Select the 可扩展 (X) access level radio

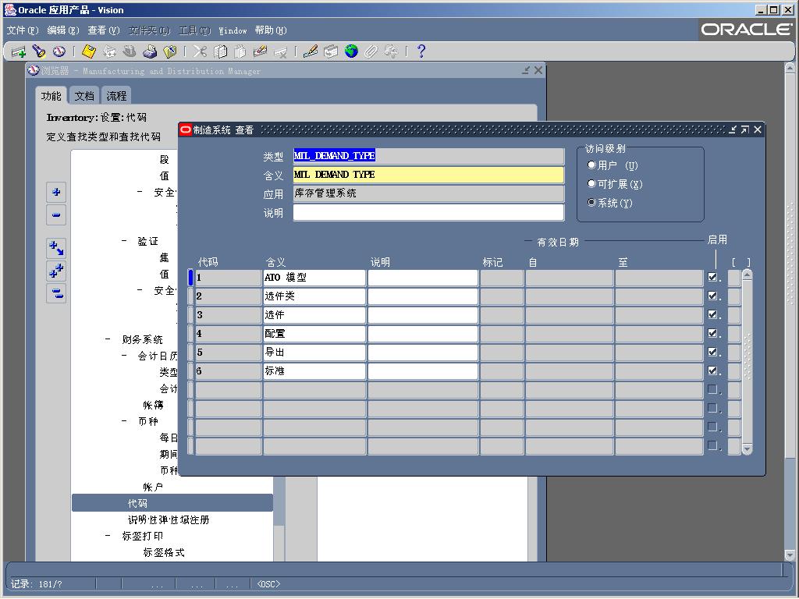point(591,184)
